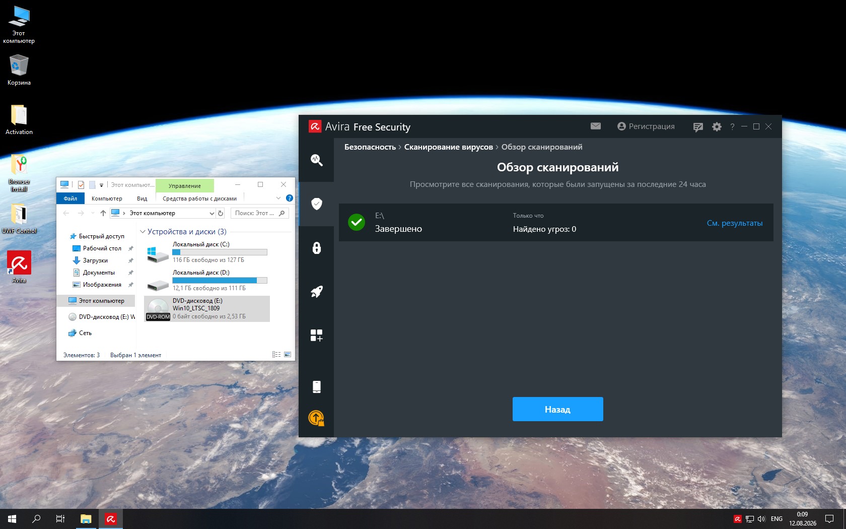Open the Performance rocket section in Avira
The image size is (846, 529).
(316, 292)
